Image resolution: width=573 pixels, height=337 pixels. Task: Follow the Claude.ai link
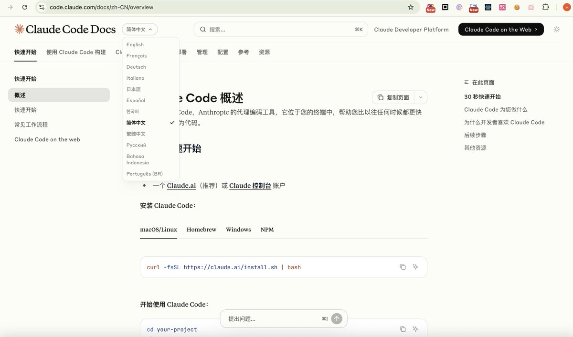tap(181, 186)
